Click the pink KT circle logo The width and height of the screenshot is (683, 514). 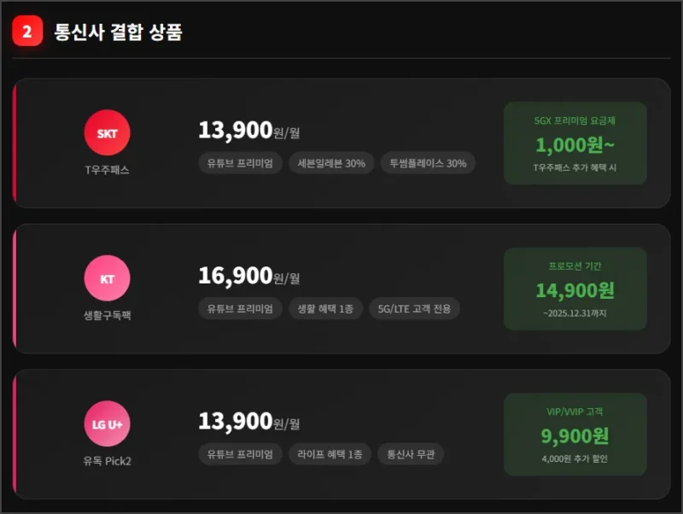[107, 279]
